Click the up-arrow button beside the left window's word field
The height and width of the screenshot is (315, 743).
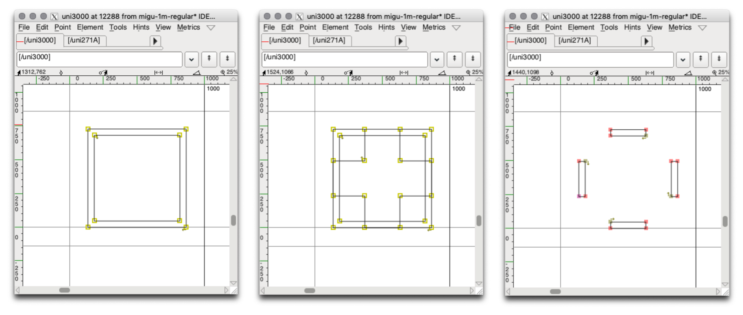(209, 59)
